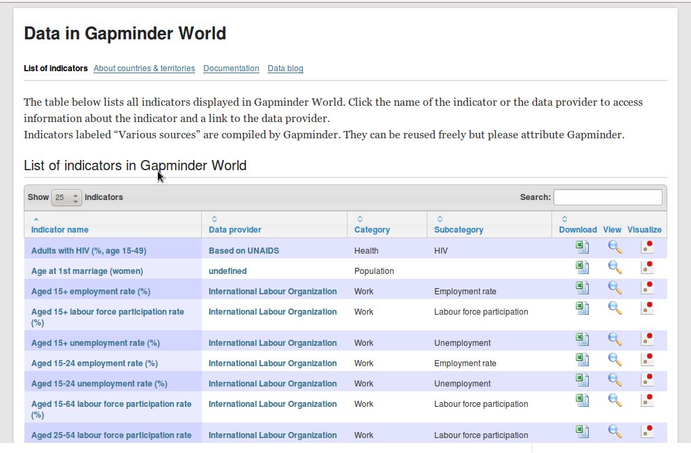This screenshot has width=691, height=453.
Task: View data for Adults with HIV indicator
Action: pos(614,248)
